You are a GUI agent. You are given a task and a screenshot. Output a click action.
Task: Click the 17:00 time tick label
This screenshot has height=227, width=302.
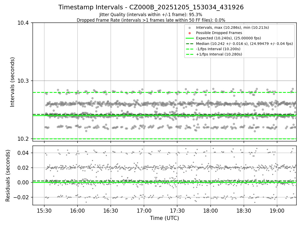pyautogui.click(x=144, y=210)
